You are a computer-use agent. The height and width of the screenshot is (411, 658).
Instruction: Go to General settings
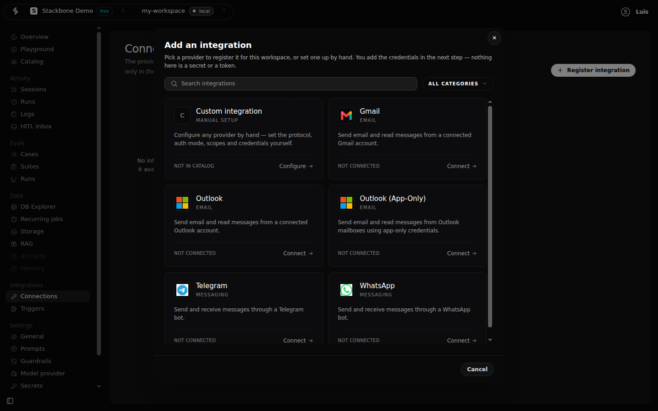48,337
